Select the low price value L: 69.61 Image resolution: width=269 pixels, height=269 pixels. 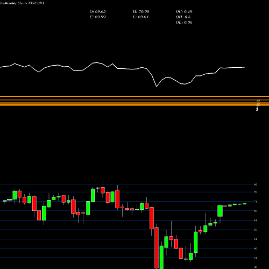click(140, 17)
